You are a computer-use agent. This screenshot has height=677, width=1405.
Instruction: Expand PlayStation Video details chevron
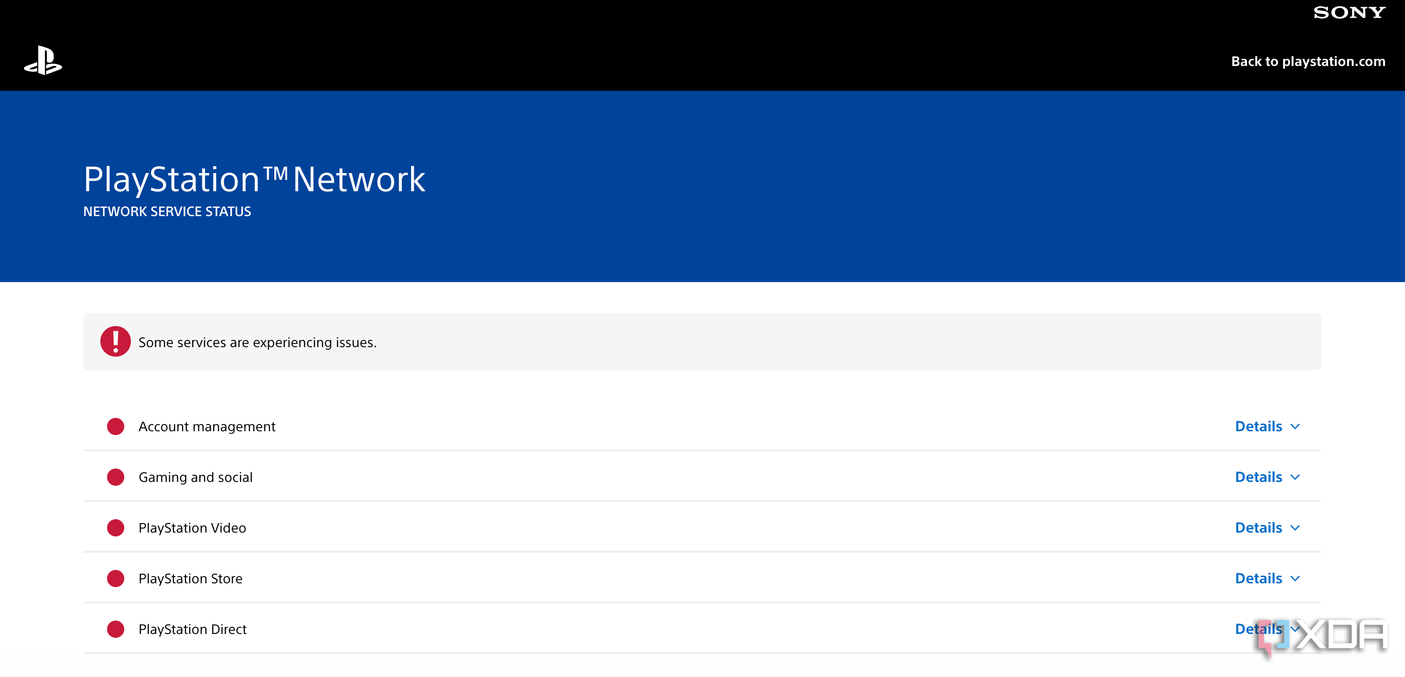(1296, 528)
